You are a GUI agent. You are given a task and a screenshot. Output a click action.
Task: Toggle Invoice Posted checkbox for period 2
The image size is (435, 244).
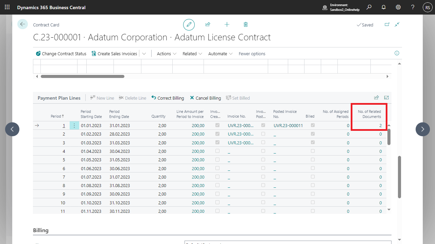coord(263,134)
